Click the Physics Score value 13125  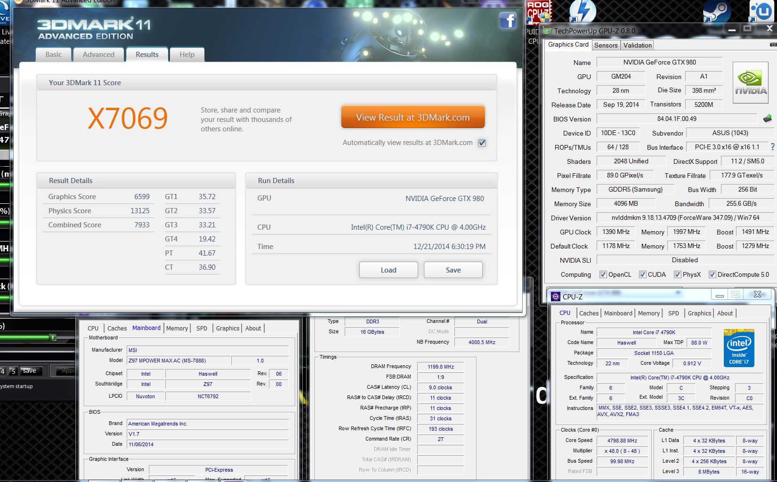tap(140, 211)
